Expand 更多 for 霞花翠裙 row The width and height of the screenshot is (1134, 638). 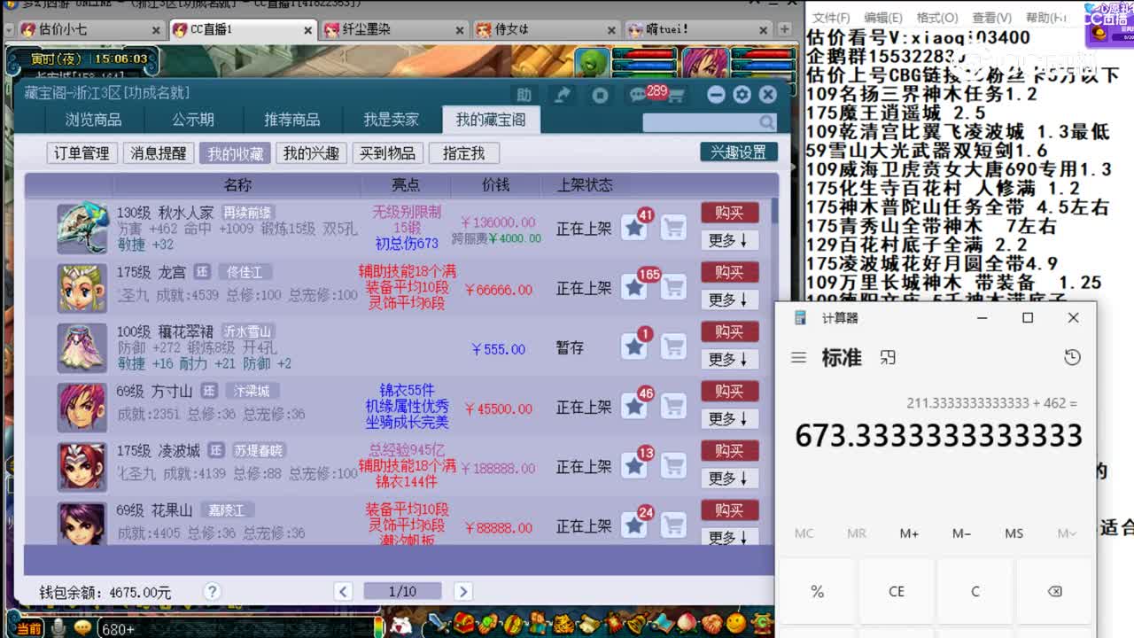(729, 359)
